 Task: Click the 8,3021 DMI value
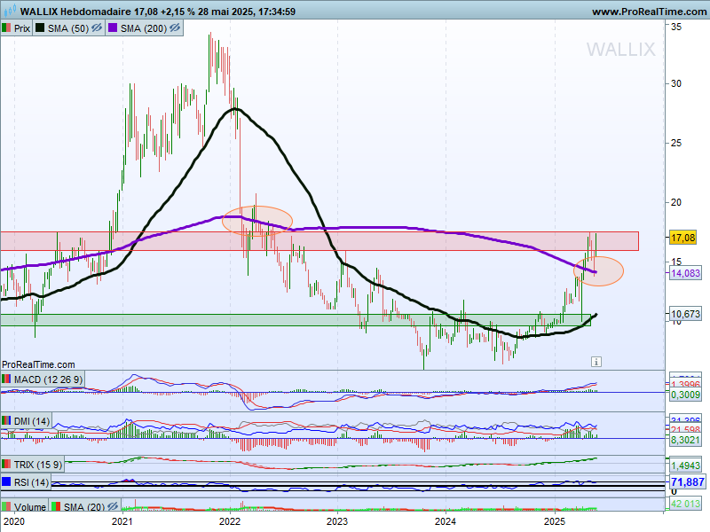point(685,440)
